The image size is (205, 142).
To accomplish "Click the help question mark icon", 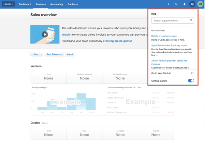I will 192,4.
